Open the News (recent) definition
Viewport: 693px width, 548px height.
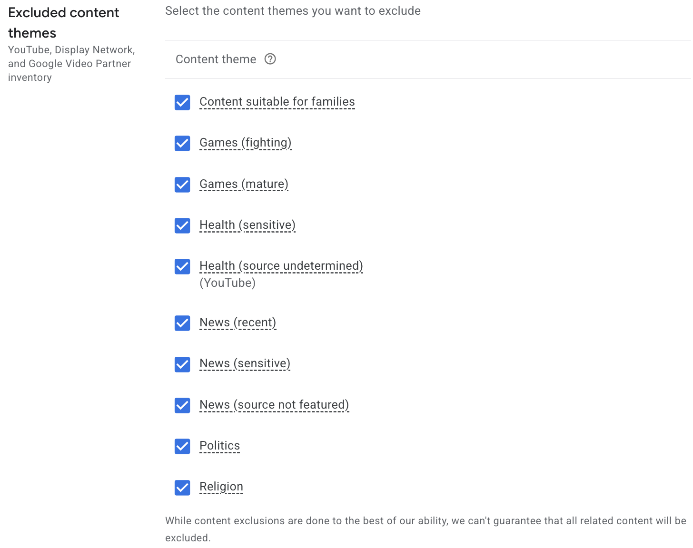click(238, 322)
